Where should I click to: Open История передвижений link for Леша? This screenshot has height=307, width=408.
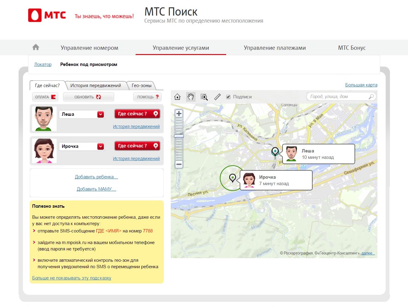tap(136, 126)
